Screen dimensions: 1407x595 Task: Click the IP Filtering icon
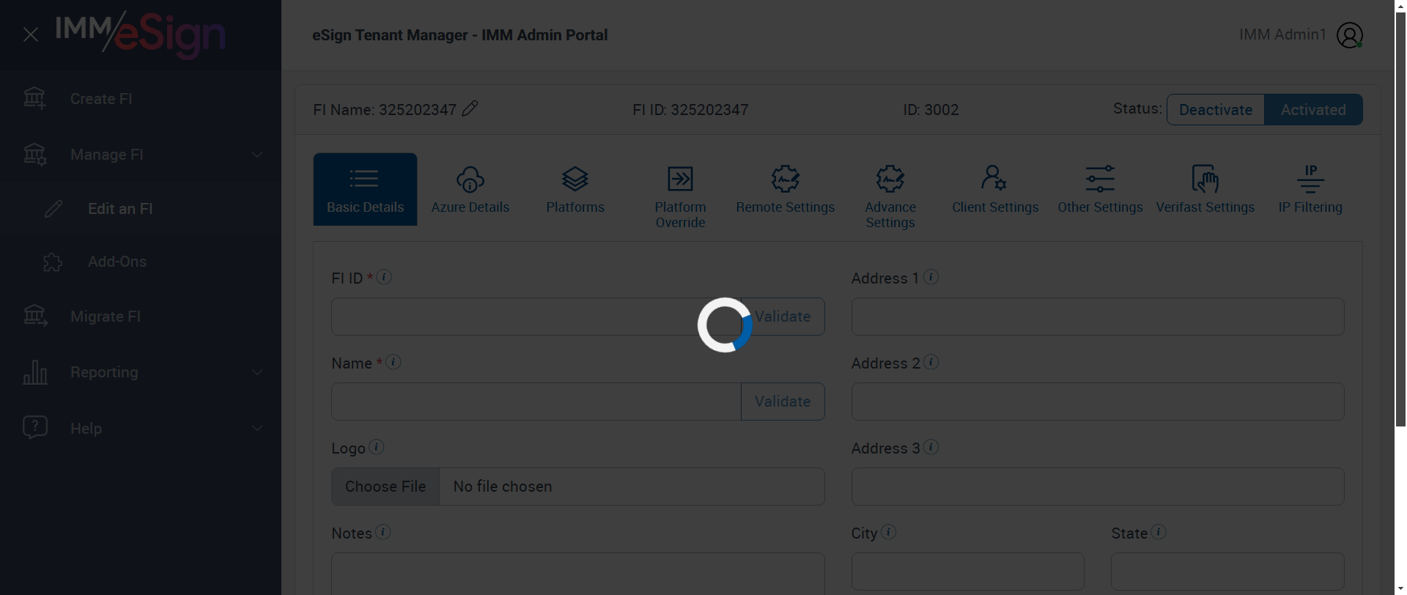tap(1310, 178)
